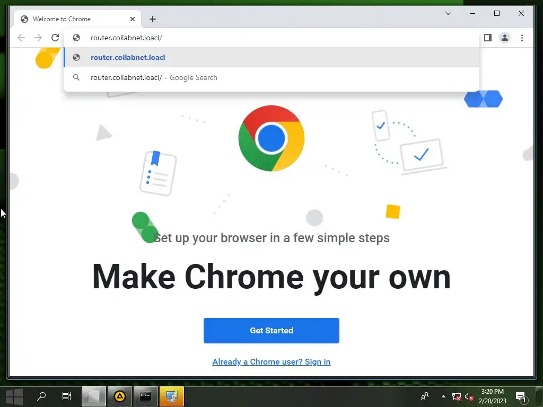Image resolution: width=543 pixels, height=407 pixels.
Task: Open taskbar search magnifier
Action: (x=41, y=396)
